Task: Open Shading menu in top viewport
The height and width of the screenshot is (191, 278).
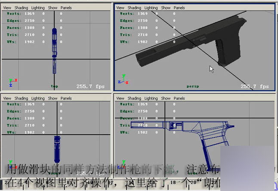Action: click(x=21, y=8)
